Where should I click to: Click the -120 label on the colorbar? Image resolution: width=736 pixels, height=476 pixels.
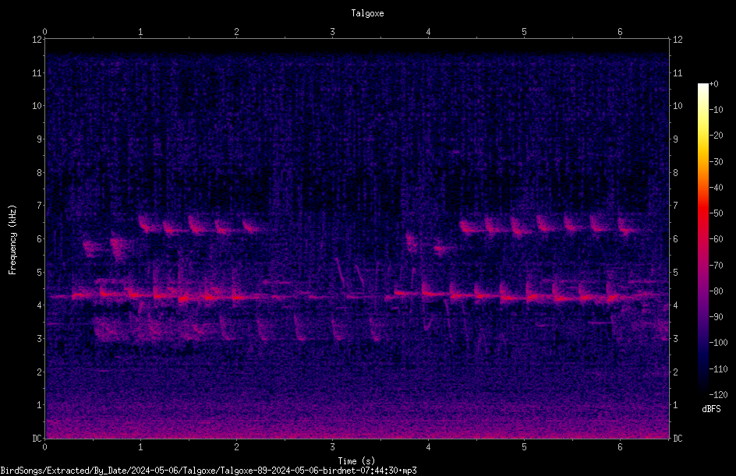[718, 394]
